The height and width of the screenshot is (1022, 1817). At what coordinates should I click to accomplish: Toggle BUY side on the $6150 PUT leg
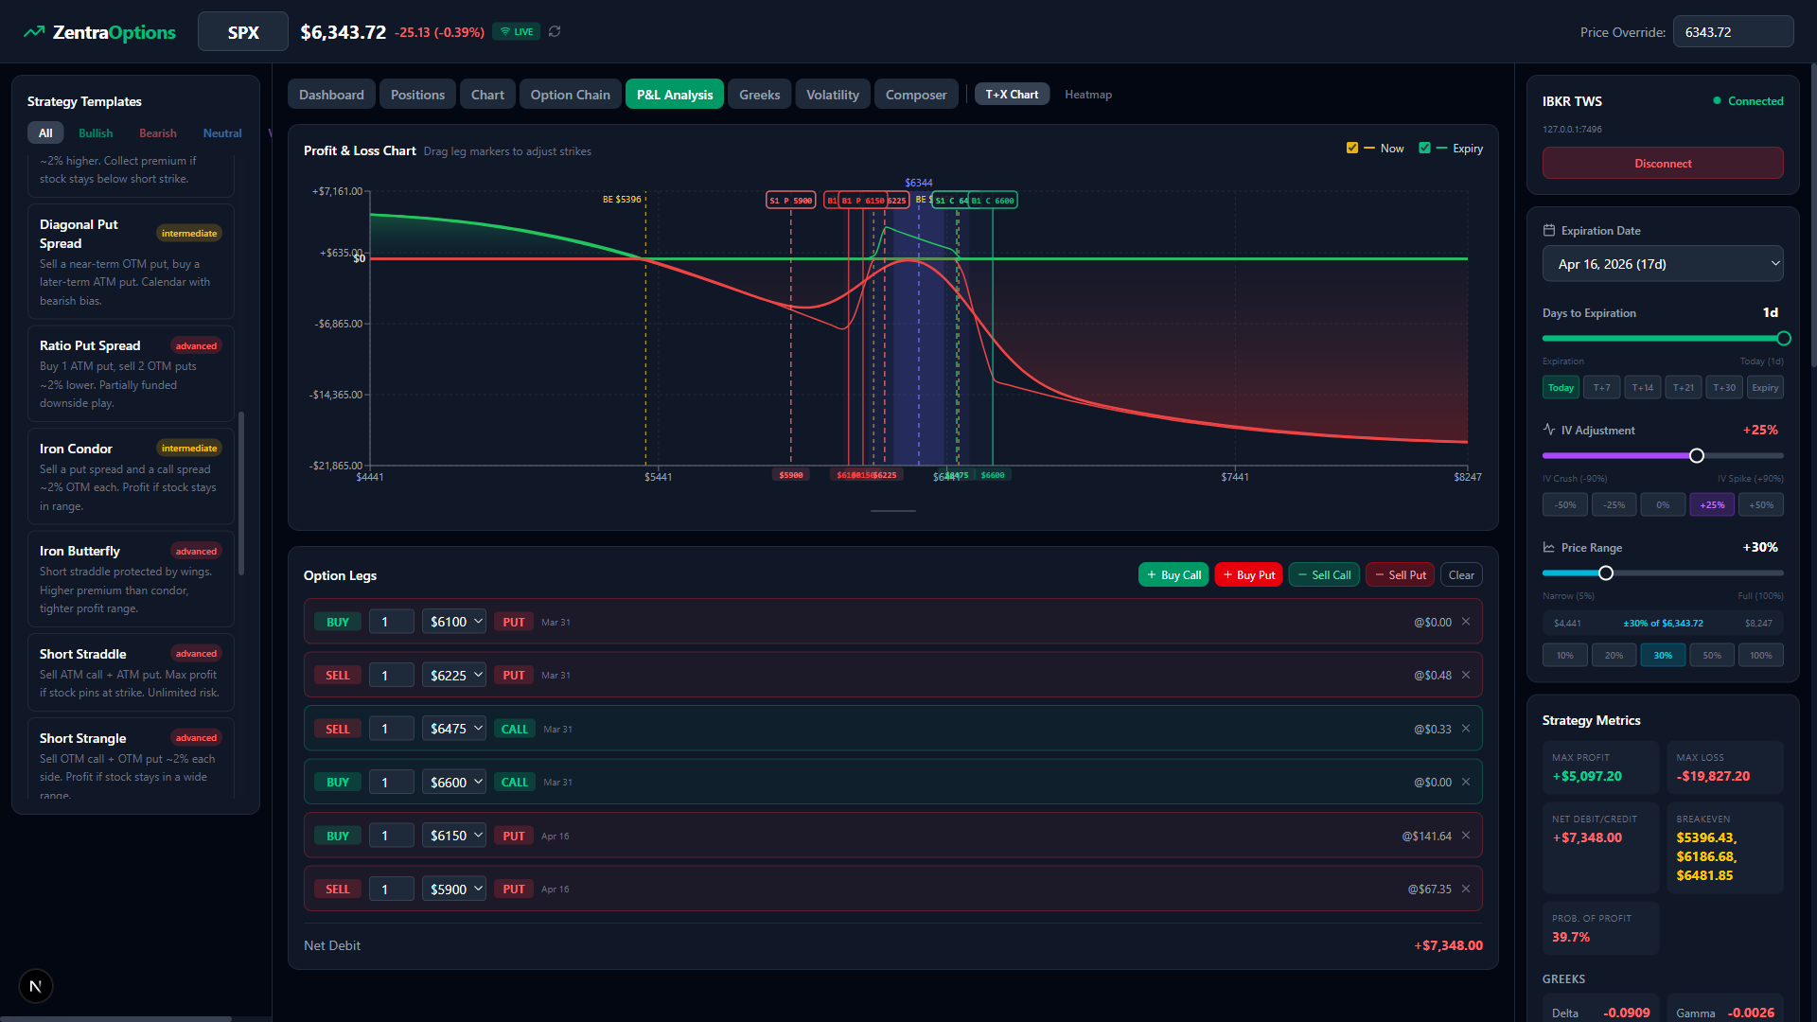pos(338,836)
